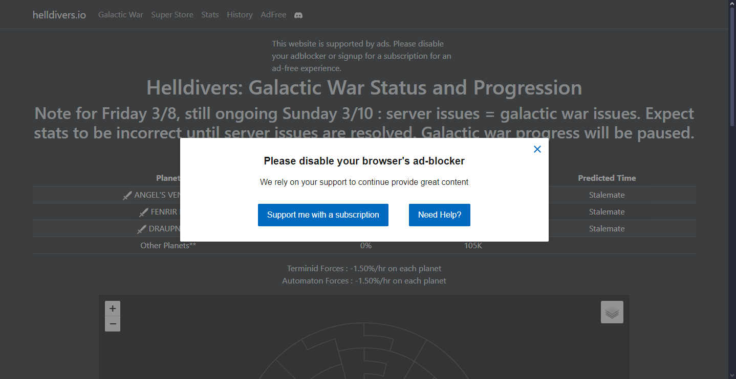The height and width of the screenshot is (379, 736).
Task: Click the helldivers.io site logo
Action: [59, 14]
